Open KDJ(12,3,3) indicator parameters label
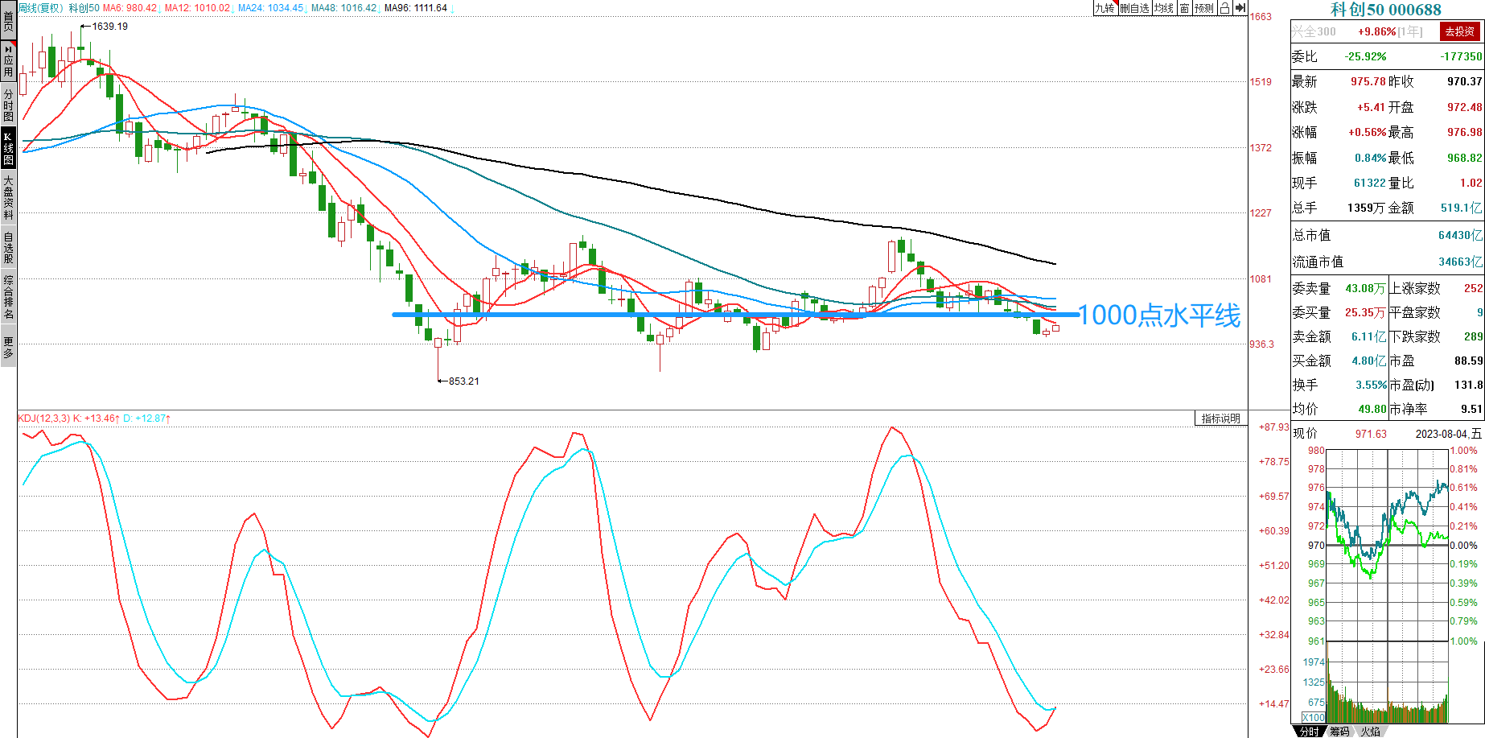The height and width of the screenshot is (738, 1485). pyautogui.click(x=44, y=418)
